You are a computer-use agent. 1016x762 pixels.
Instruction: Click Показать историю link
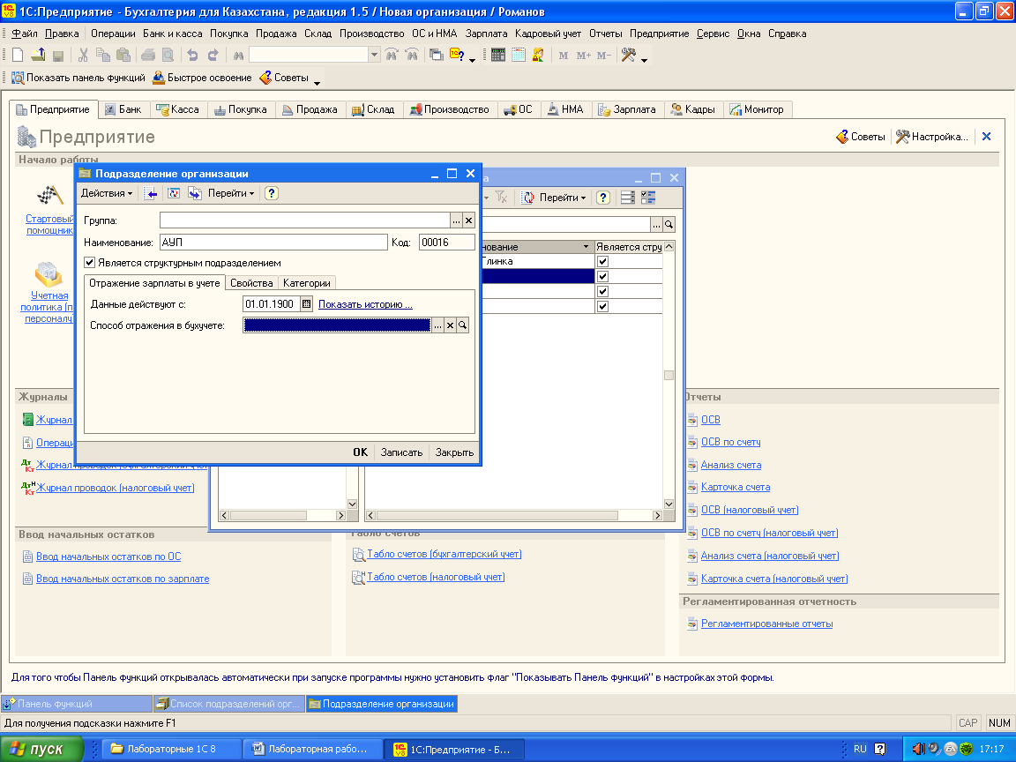(365, 304)
